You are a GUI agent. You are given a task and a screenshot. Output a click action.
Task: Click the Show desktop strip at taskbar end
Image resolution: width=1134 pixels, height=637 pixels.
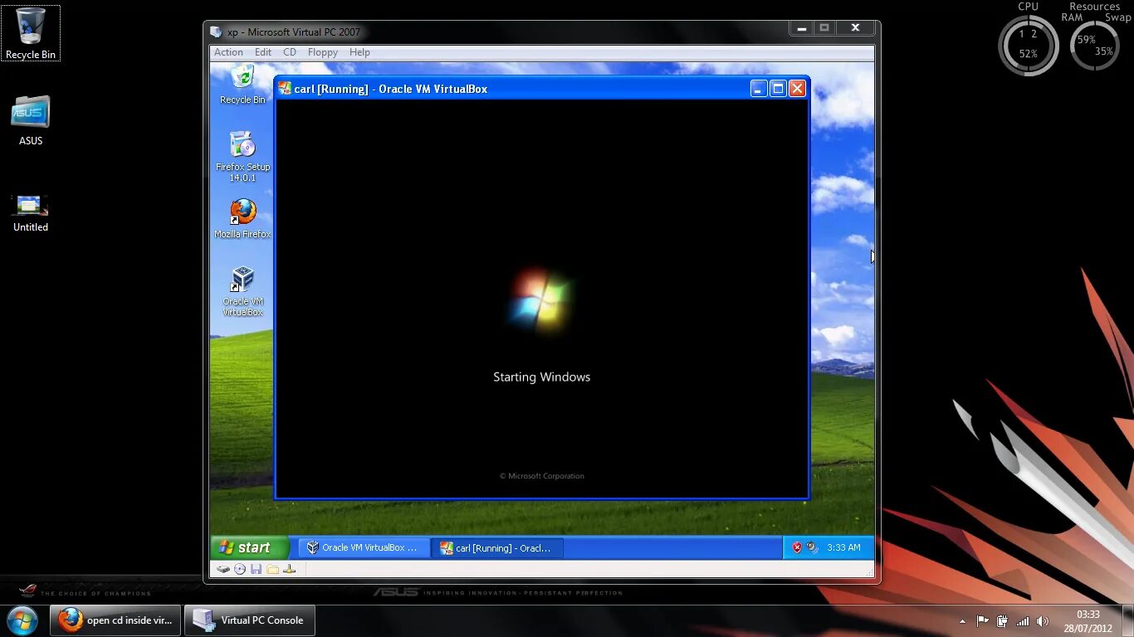1128,620
